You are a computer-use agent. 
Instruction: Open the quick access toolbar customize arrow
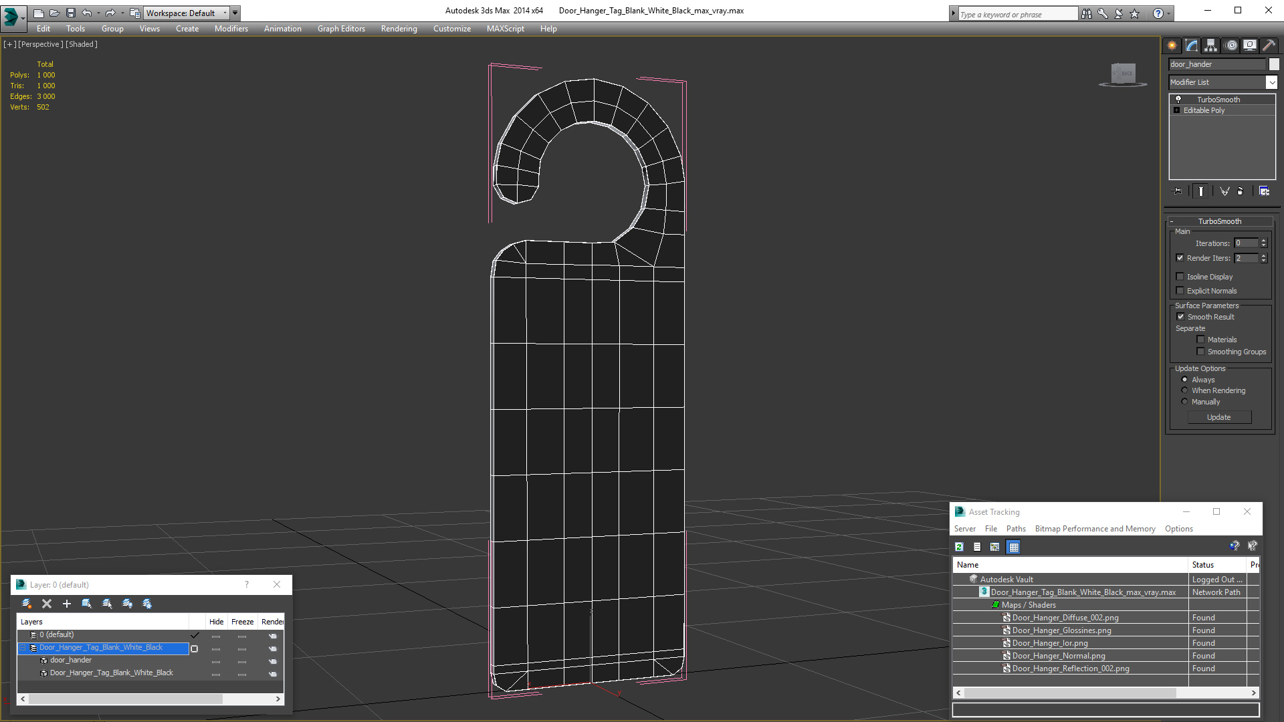[x=235, y=13]
